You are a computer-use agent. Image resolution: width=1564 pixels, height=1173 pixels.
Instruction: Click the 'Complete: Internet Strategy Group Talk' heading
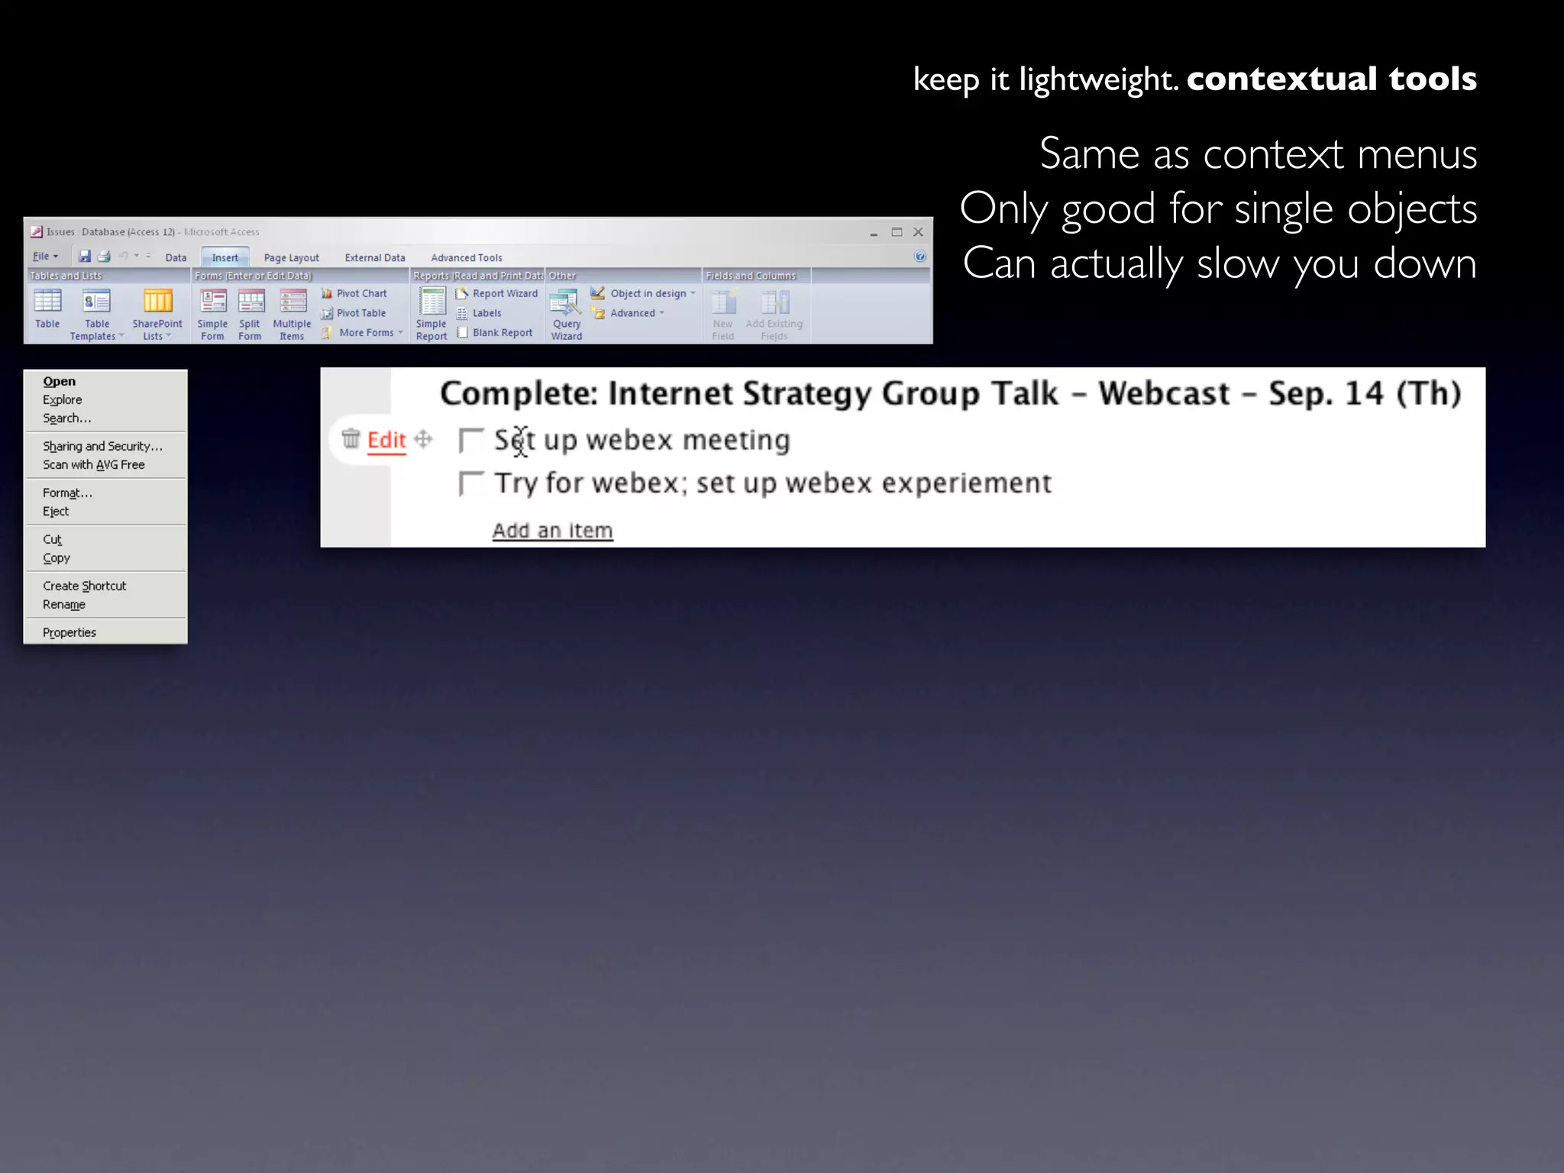pyautogui.click(x=950, y=394)
